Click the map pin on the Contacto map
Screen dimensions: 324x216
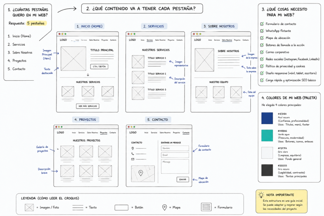(141, 173)
